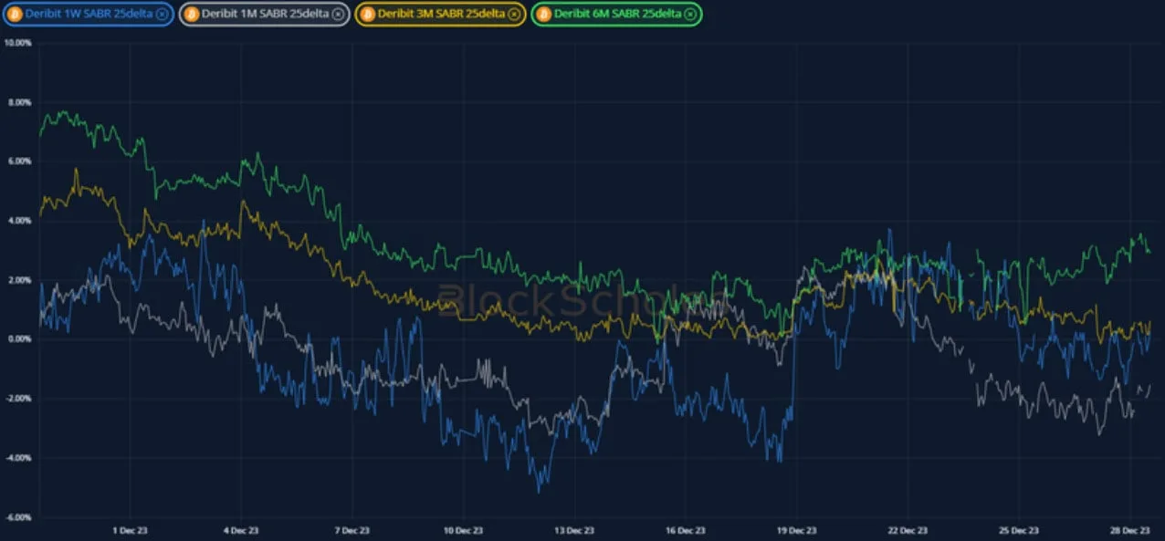This screenshot has height=541, width=1165.
Task: Click the 19 Dec 23 date label
Action: (797, 530)
